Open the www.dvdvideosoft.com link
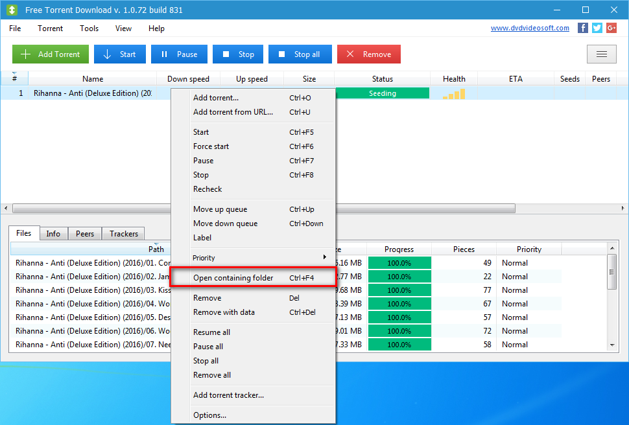The width and height of the screenshot is (629, 425). pos(530,28)
